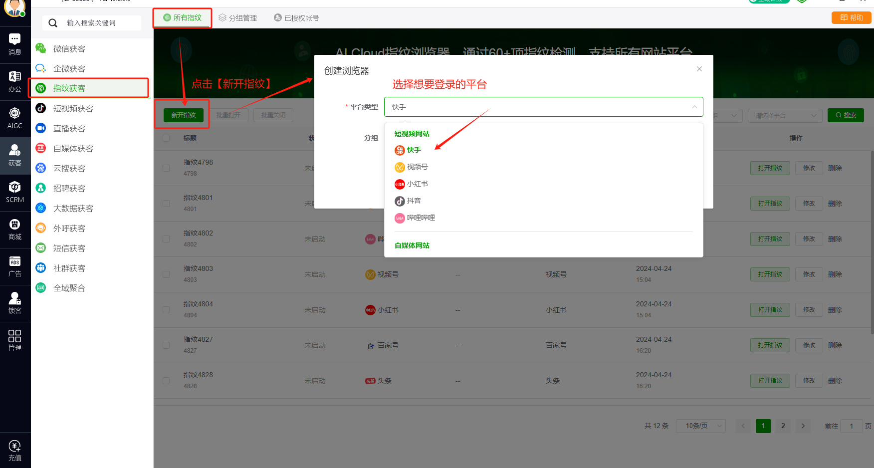The width and height of the screenshot is (874, 468).
Task: Check the box for row 指纹4804
Action: [x=166, y=310]
